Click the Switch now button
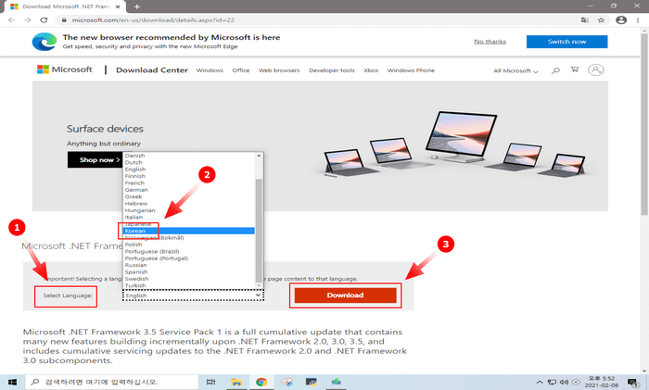Image resolution: width=649 pixels, height=390 pixels. pyautogui.click(x=566, y=42)
